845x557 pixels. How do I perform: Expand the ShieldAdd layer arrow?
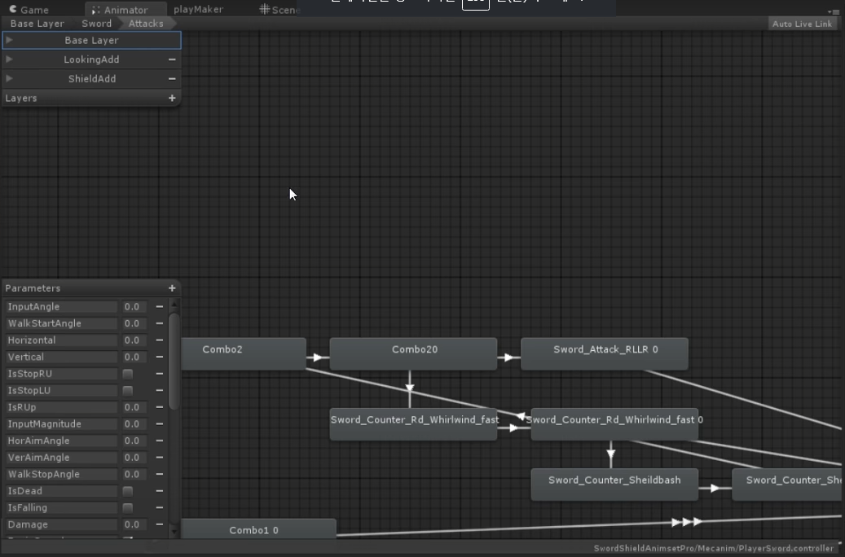(x=9, y=79)
